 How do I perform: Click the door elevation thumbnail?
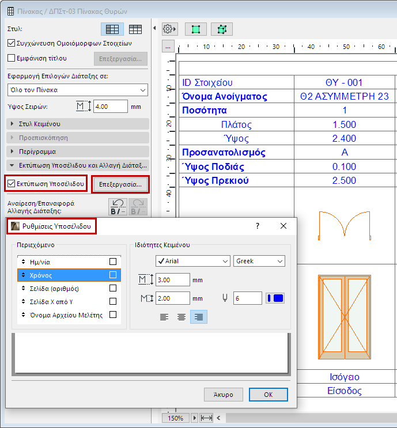point(345,317)
